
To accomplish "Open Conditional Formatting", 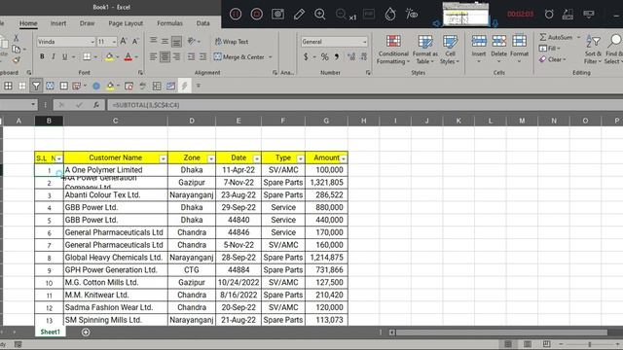I will coord(393,50).
